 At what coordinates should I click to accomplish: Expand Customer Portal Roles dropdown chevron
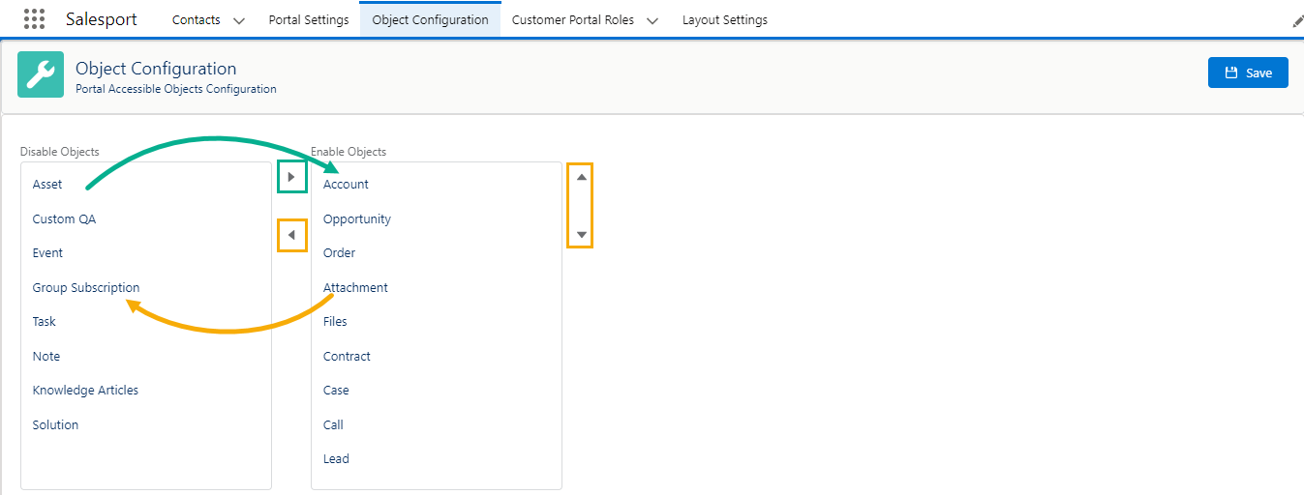652,20
